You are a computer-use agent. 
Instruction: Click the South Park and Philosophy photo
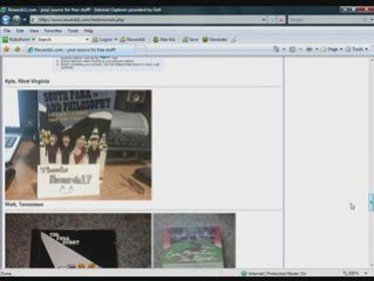(x=78, y=145)
